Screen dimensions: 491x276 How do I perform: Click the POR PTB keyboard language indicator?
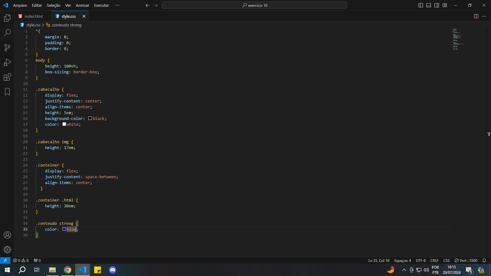(x=435, y=270)
